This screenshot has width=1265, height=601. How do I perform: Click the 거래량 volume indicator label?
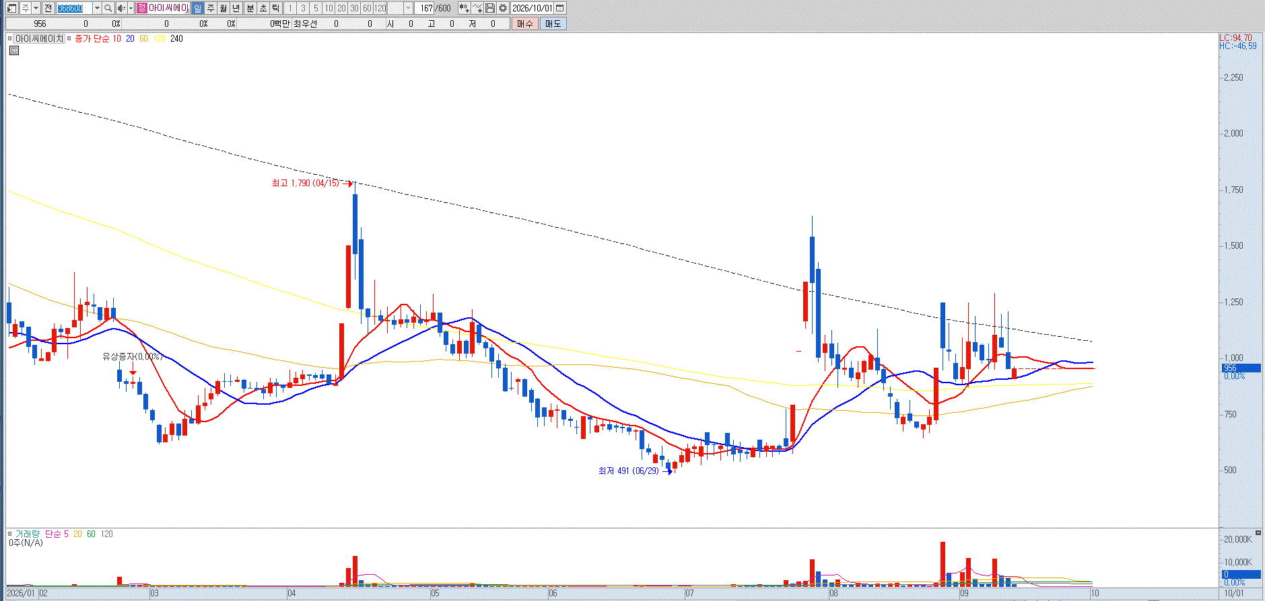[28, 534]
